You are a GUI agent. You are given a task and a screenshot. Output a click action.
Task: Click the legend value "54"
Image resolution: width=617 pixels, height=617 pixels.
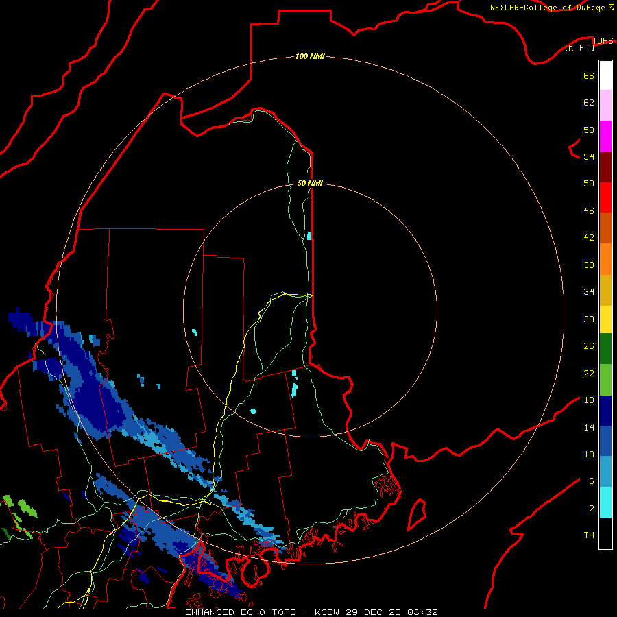tap(589, 156)
